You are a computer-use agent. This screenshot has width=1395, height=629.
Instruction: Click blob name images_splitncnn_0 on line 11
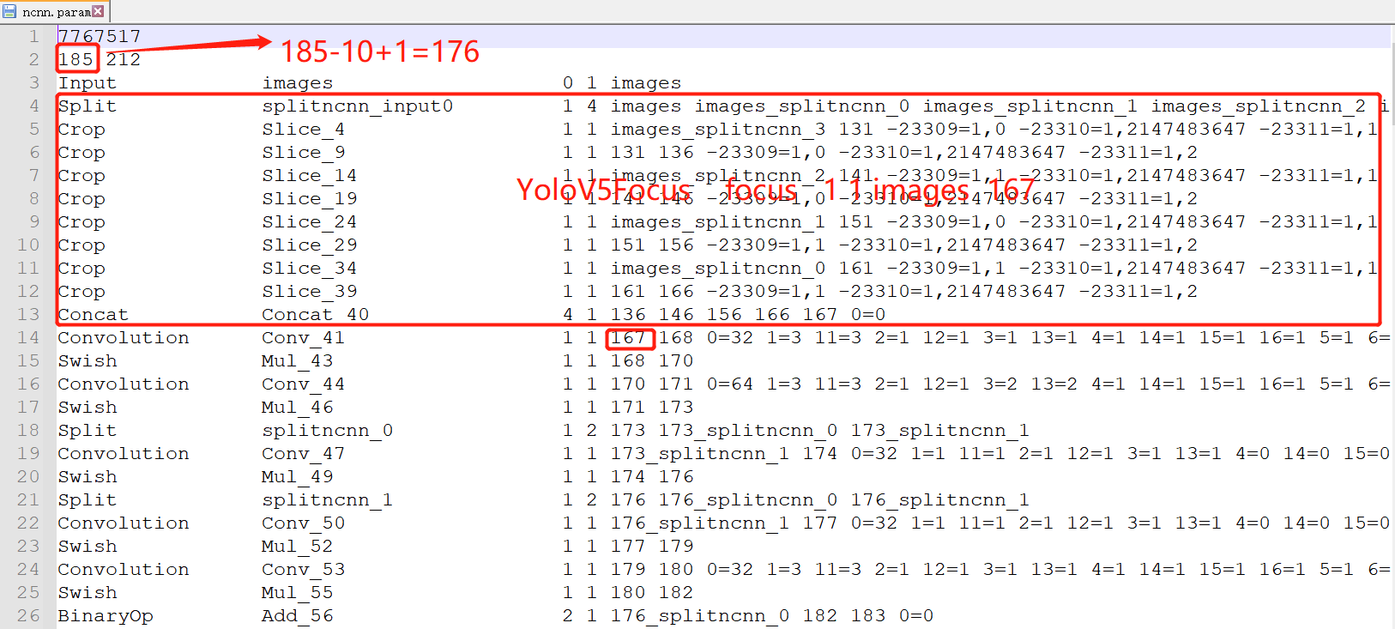(x=718, y=268)
